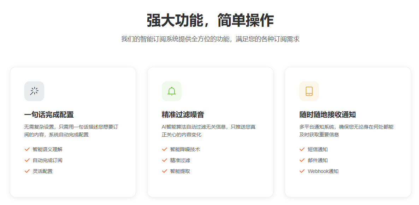Click the 强大功能，简单操作 main heading

[x=210, y=20]
